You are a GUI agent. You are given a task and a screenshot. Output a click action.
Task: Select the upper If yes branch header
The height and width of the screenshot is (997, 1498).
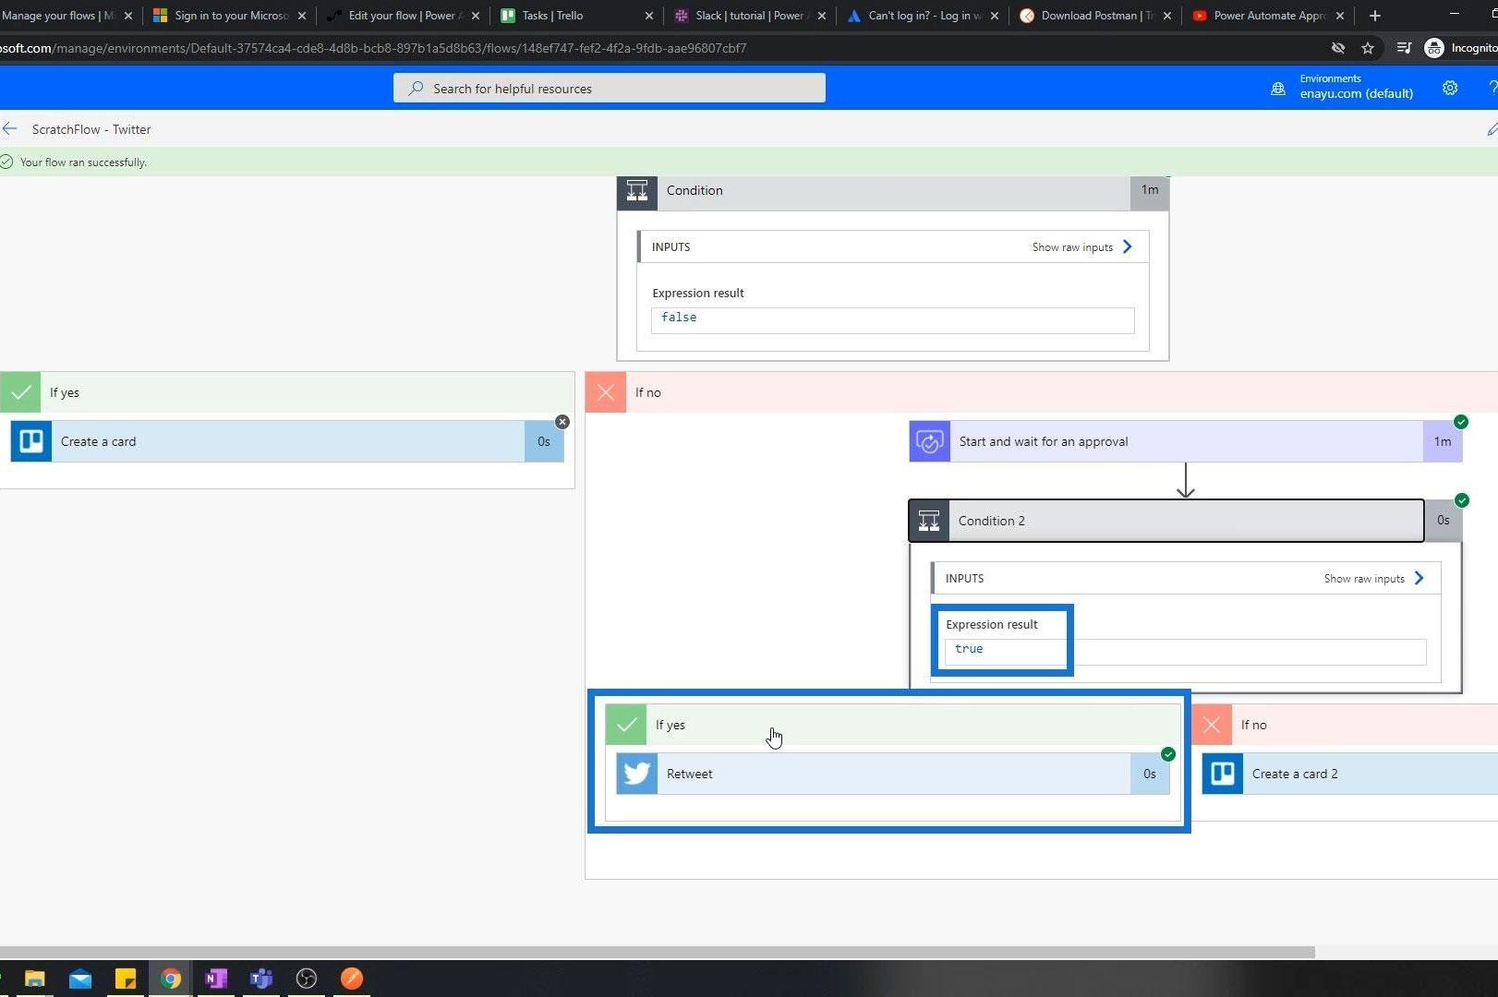click(x=287, y=392)
